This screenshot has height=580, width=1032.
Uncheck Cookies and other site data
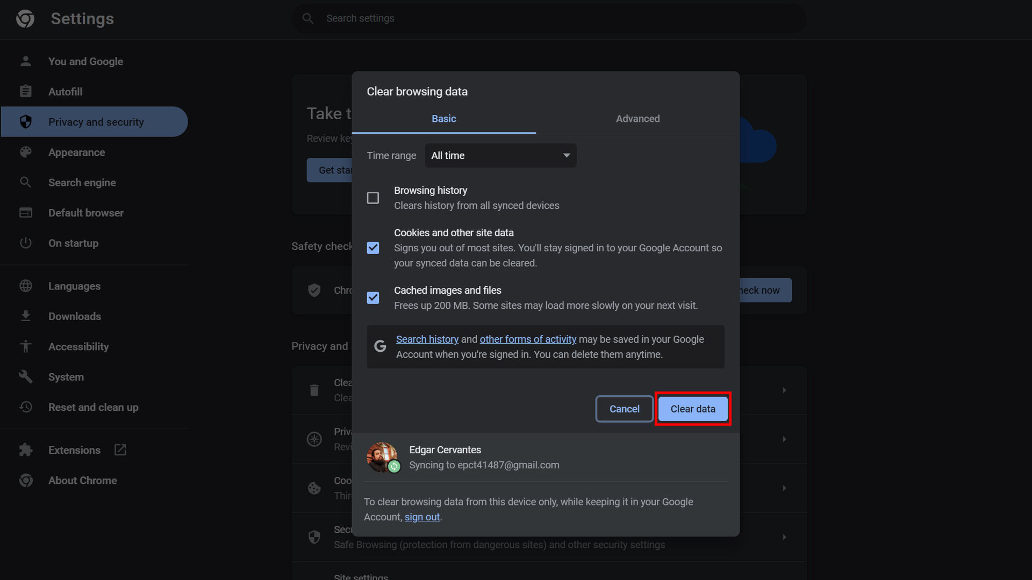point(372,248)
